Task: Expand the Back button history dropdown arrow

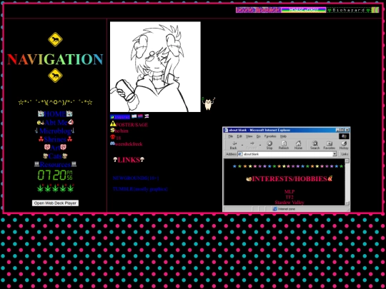Action: pos(242,145)
